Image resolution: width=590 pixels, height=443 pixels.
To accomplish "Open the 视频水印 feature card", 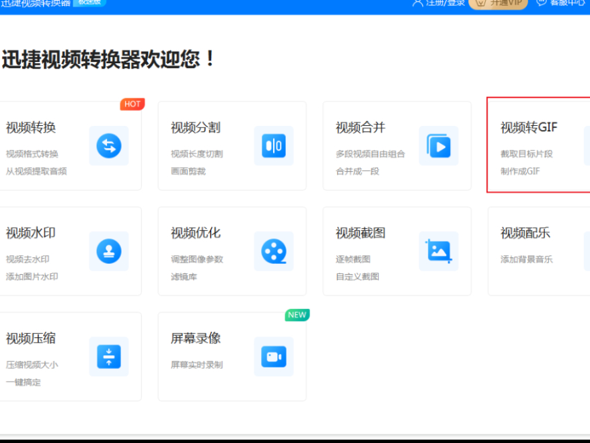I will coord(70,251).
